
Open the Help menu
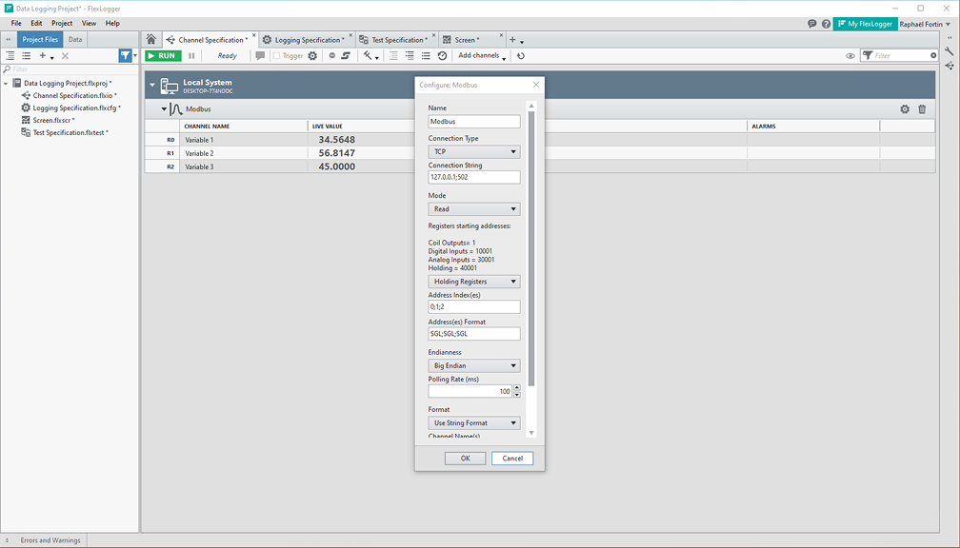pyautogui.click(x=112, y=23)
